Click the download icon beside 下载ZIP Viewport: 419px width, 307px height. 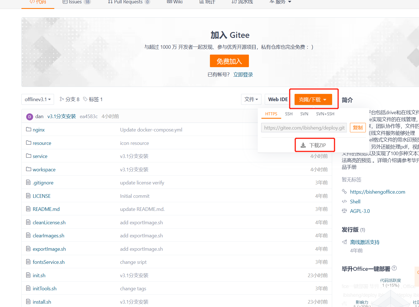pos(303,145)
